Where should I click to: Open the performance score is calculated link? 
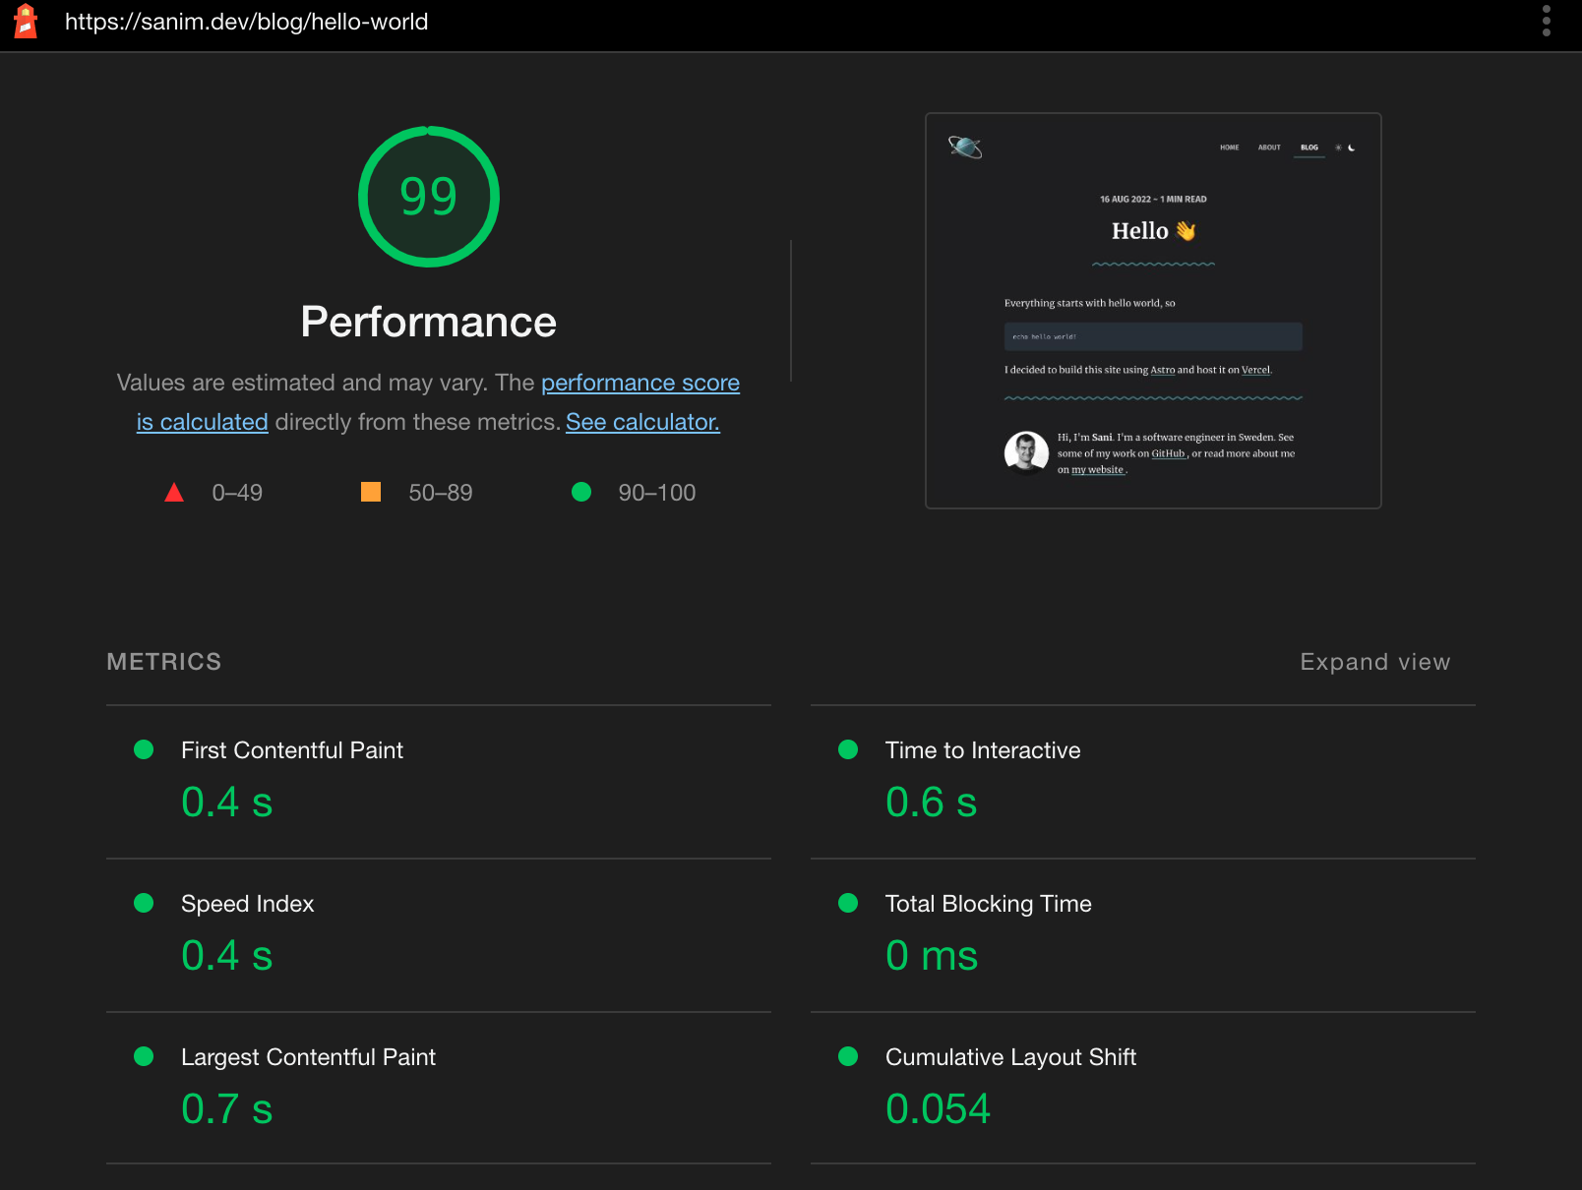pos(639,383)
